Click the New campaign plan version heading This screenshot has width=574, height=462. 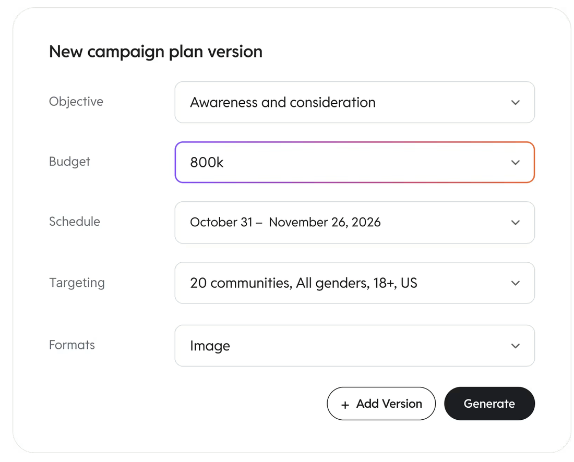[156, 52]
